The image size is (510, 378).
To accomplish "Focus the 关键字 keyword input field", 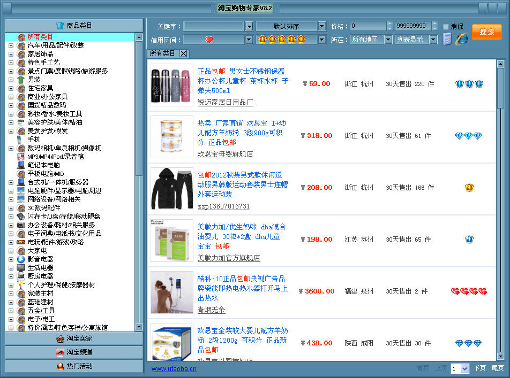I will pyautogui.click(x=214, y=26).
